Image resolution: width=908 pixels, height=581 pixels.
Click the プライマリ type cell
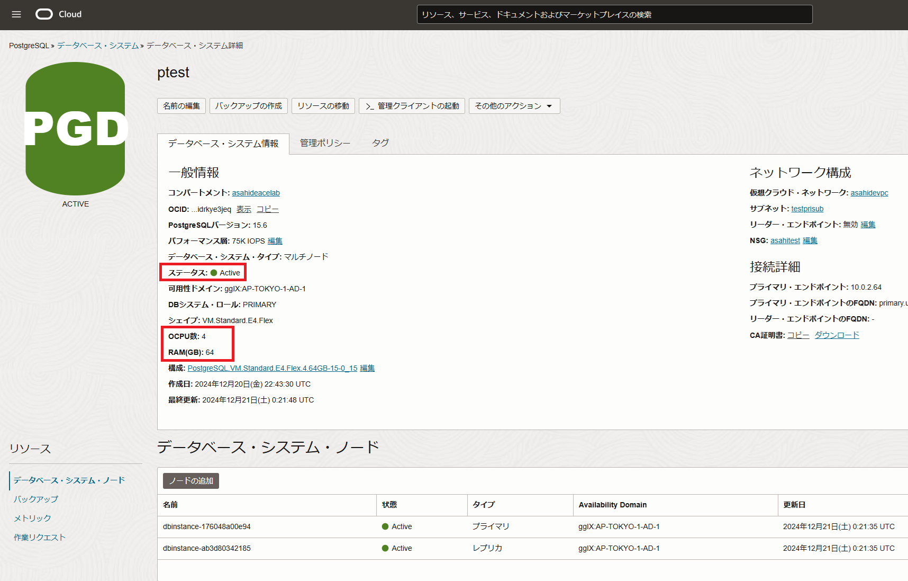(491, 526)
